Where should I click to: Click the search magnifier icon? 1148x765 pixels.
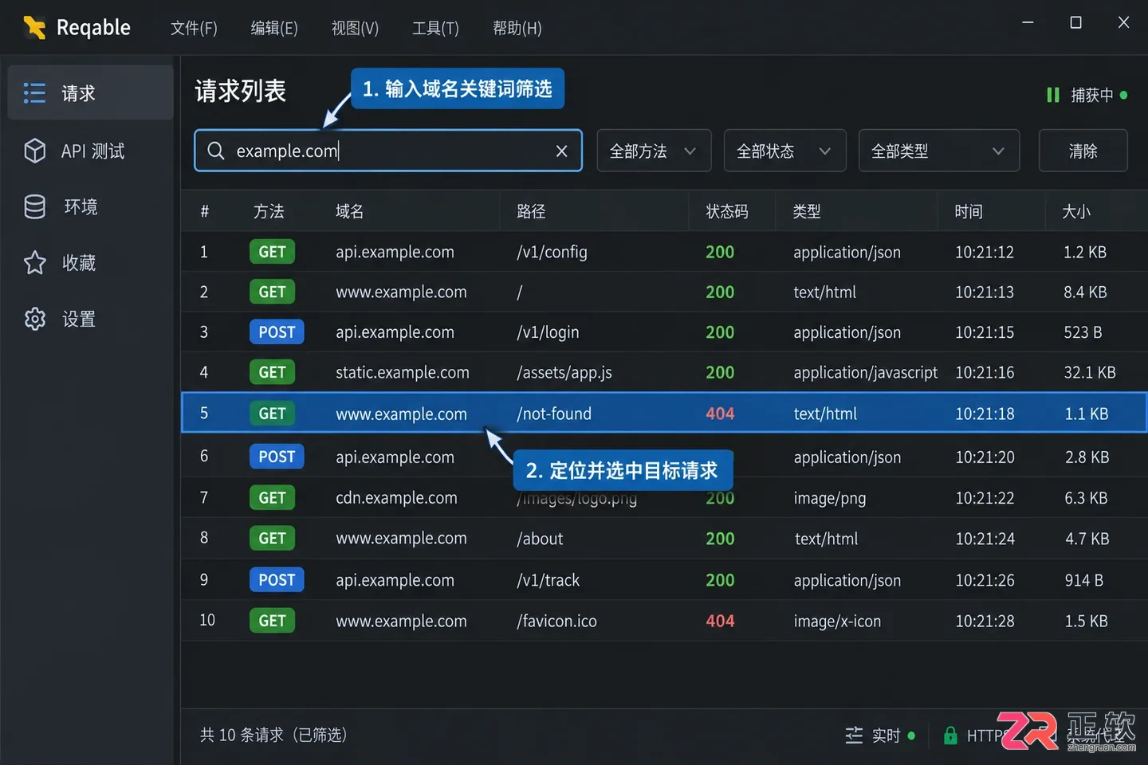[215, 151]
